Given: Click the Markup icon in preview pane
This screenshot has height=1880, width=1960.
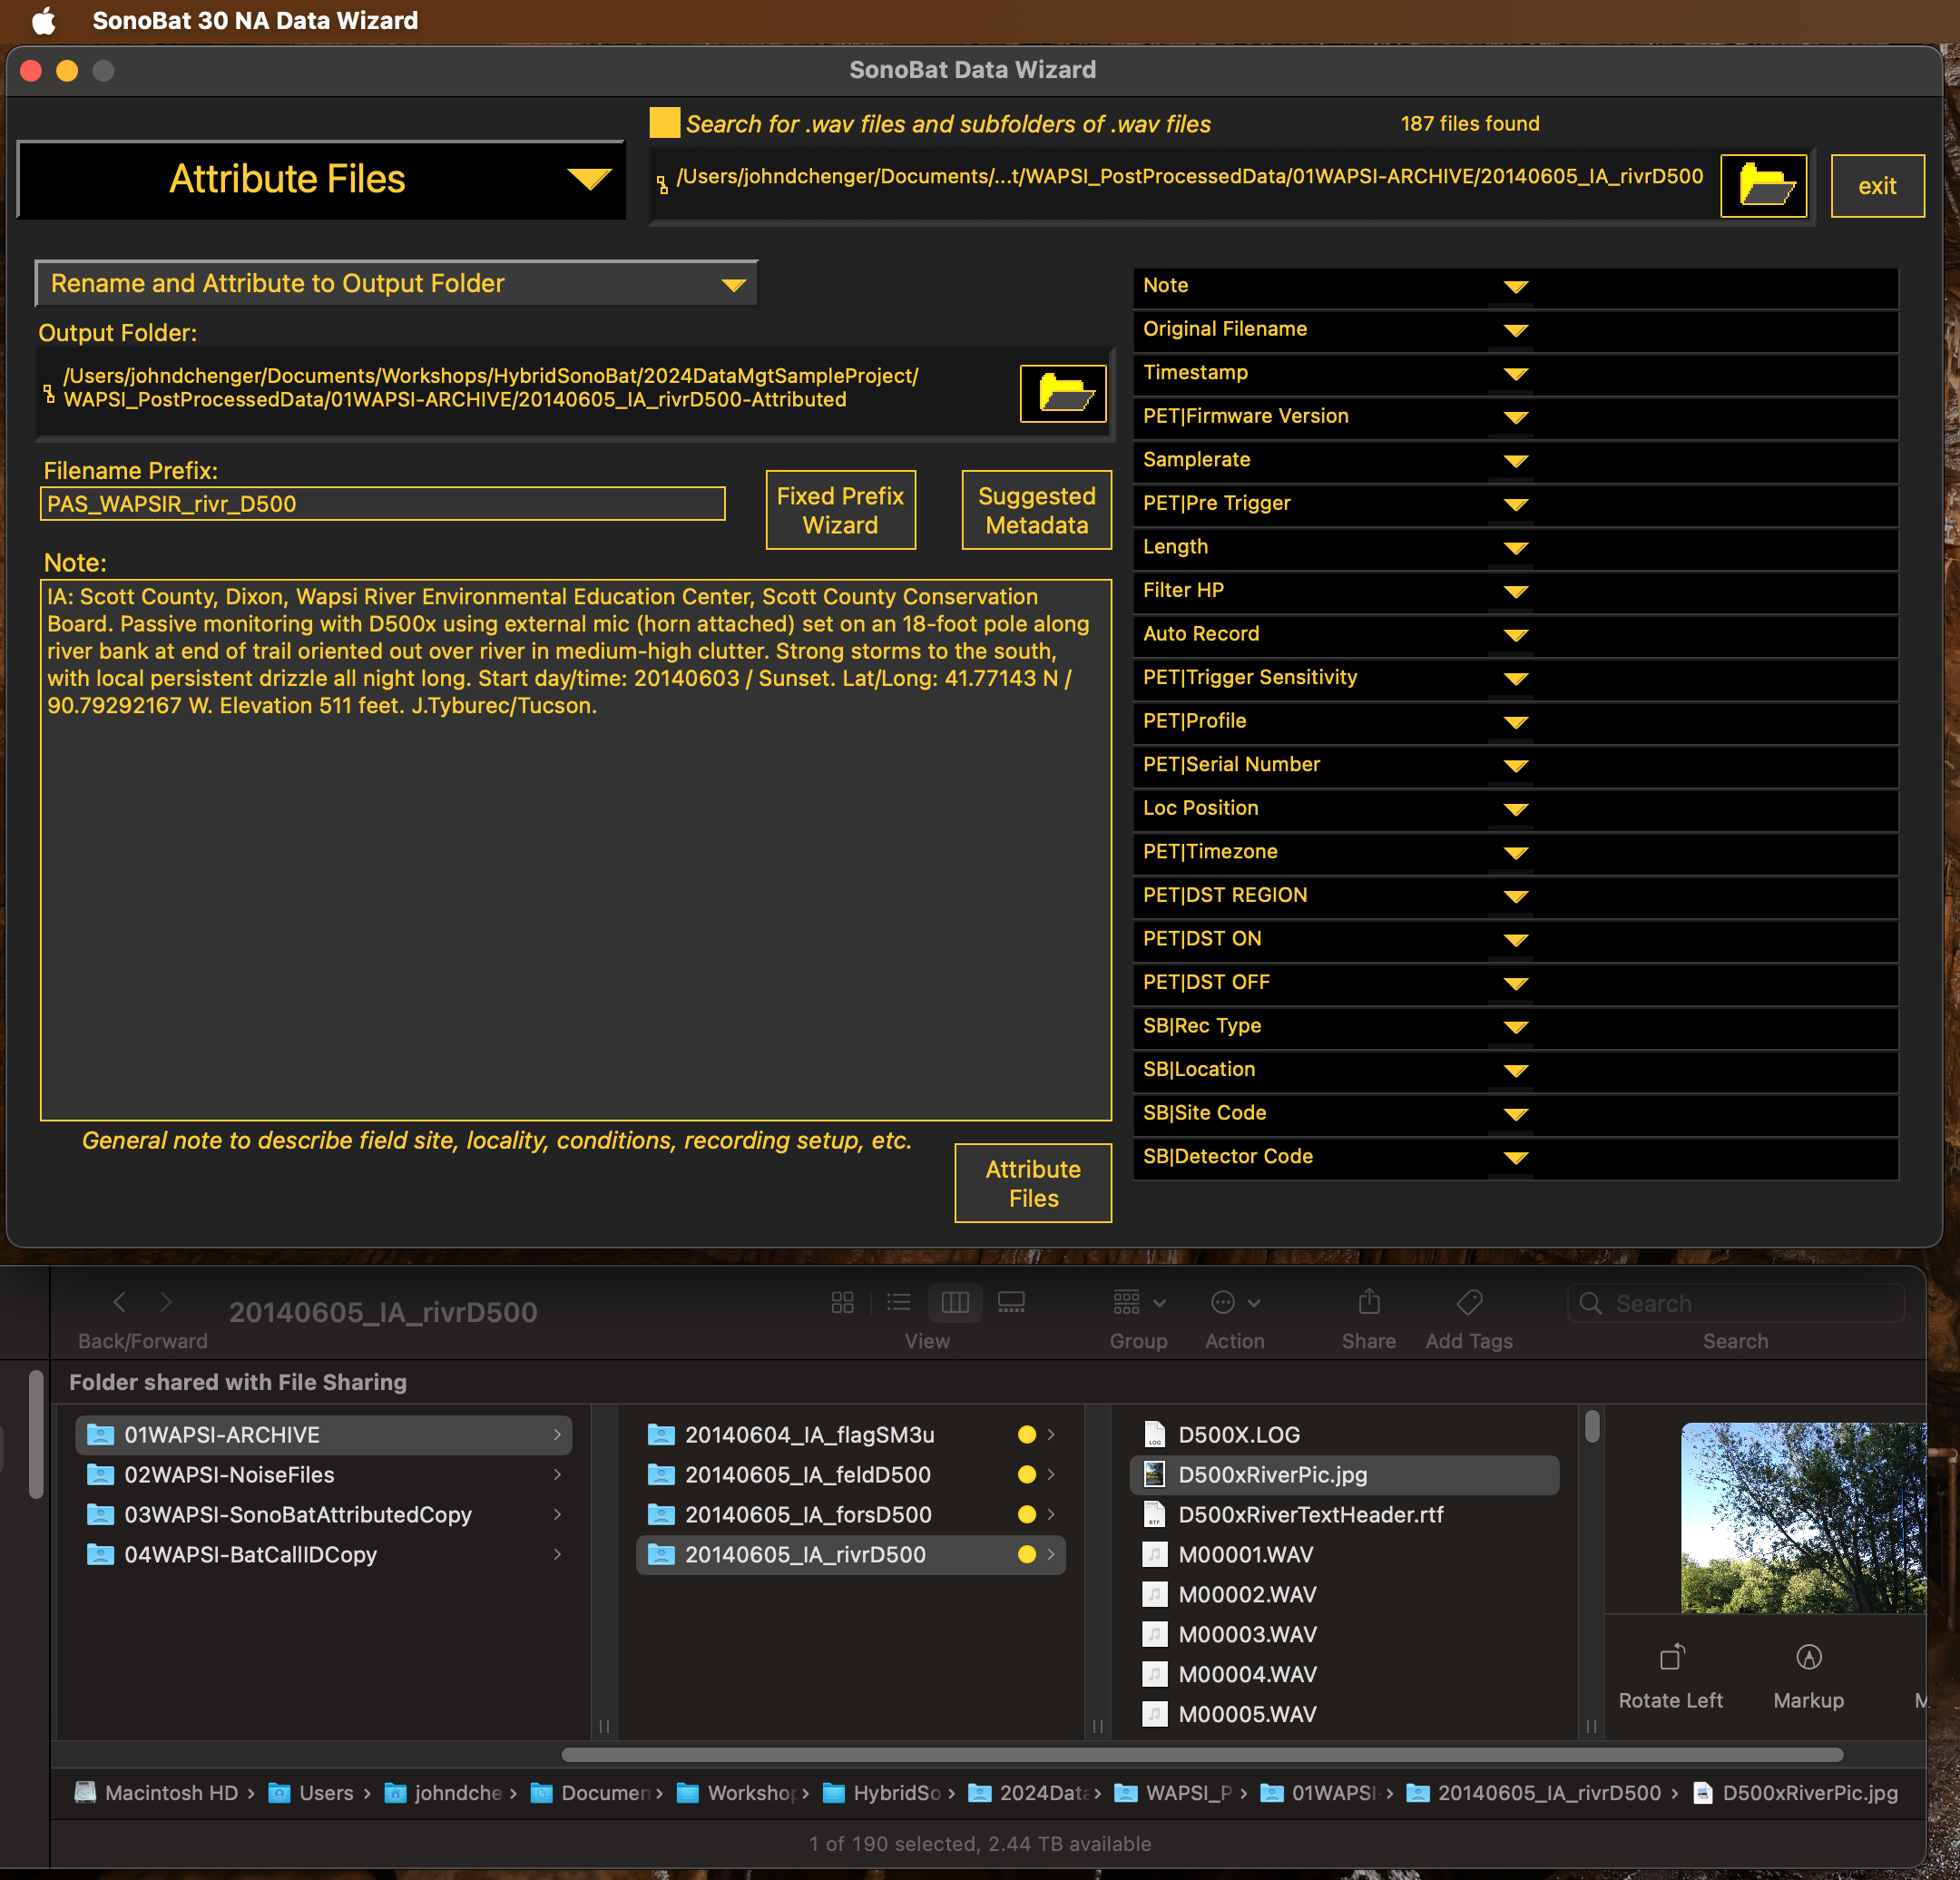Looking at the screenshot, I should [x=1808, y=1657].
